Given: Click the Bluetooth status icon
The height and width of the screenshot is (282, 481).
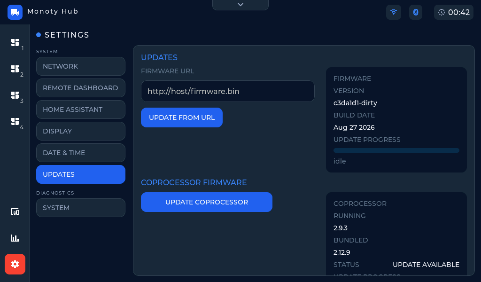Looking at the screenshot, I should click(416, 12).
